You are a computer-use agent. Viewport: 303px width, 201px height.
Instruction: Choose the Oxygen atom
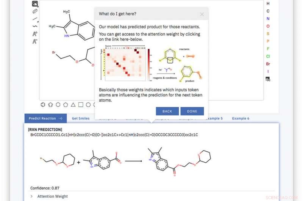(x=268, y=26)
